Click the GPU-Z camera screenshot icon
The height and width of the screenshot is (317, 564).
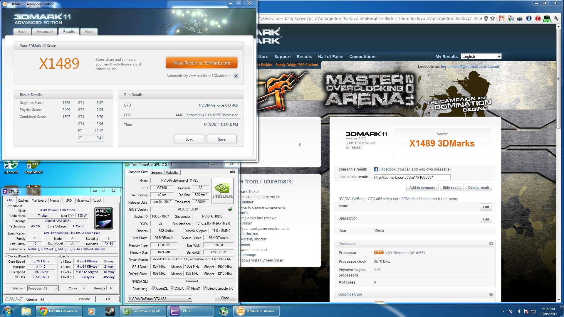point(232,172)
